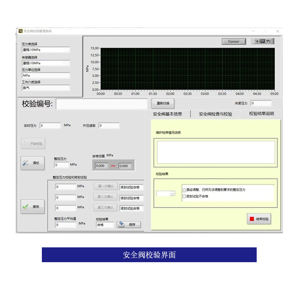Select the zoom tool on graph palette
Screen dimensions: 296x296
pos(262,41)
